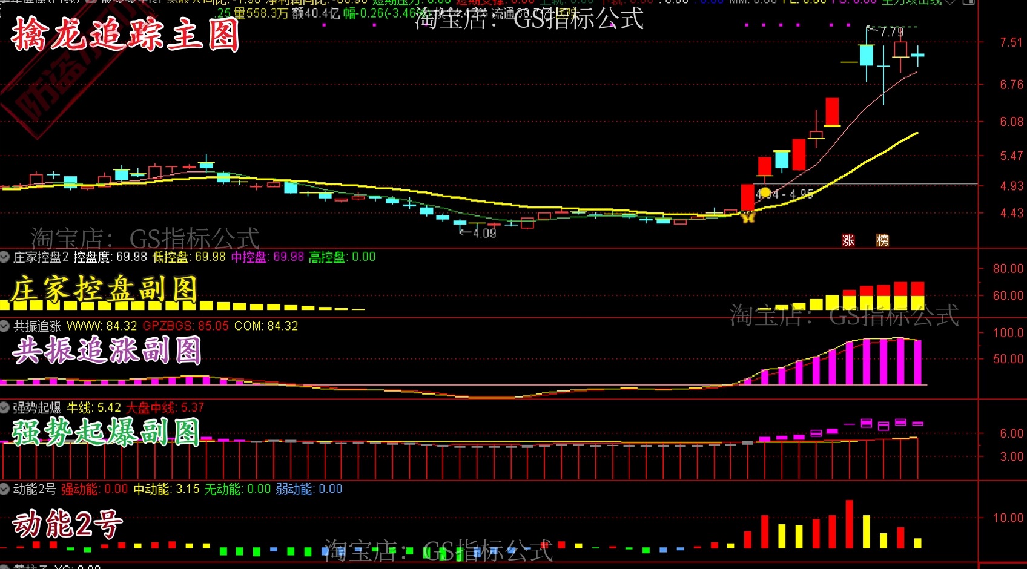1027x569 pixels.
Task: Click the 4.09 low price label
Action: pyautogui.click(x=484, y=233)
